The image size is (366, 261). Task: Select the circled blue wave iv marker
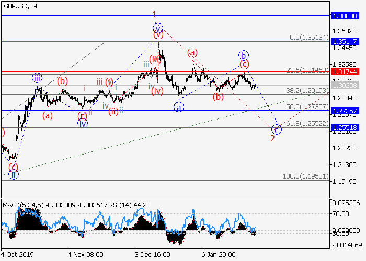pyautogui.click(x=83, y=123)
